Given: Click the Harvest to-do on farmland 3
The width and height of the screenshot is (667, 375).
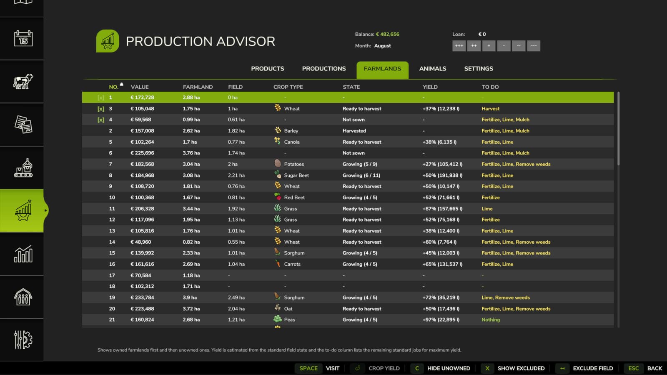Looking at the screenshot, I should click(490, 108).
